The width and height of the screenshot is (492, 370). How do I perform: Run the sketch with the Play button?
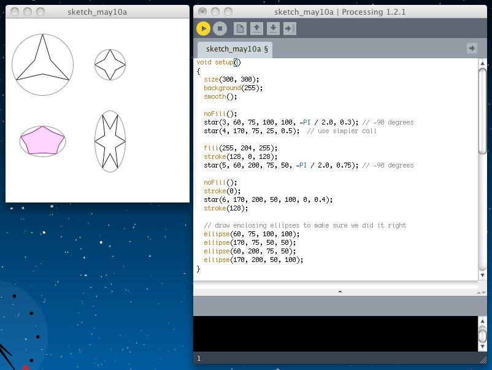tap(203, 28)
